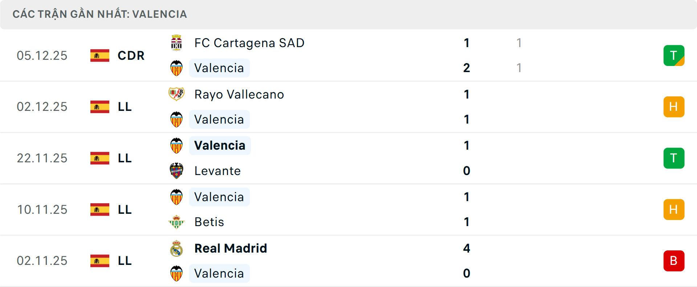Image resolution: width=697 pixels, height=287 pixels.
Task: Click green T badge for Levante match
Action: tap(674, 158)
